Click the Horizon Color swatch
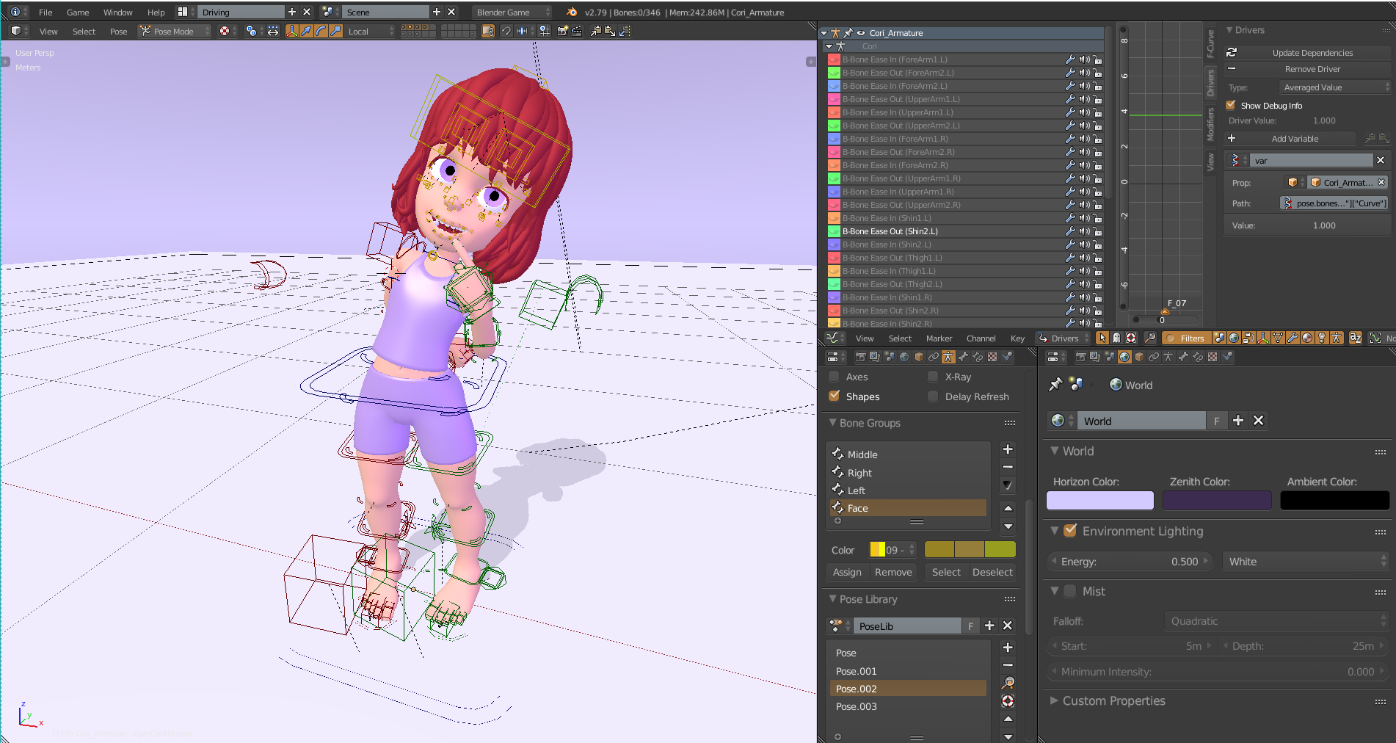The image size is (1396, 743). click(1099, 500)
